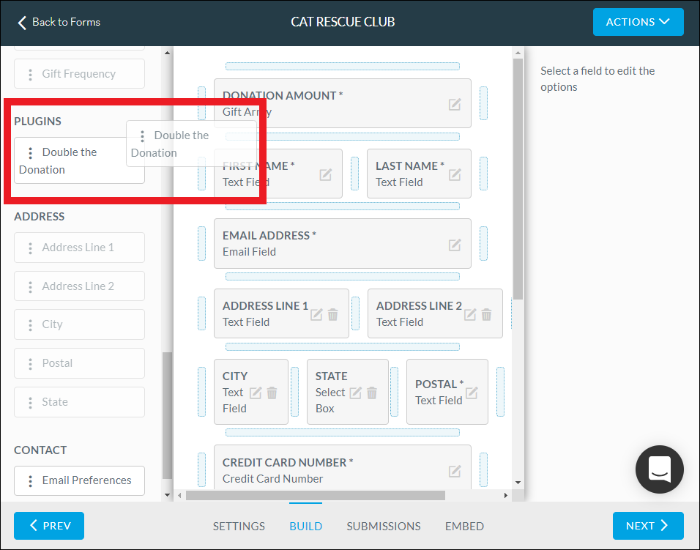Click the field list sidebar scrollbar thumb
This screenshot has height=550, width=700.
(x=167, y=416)
